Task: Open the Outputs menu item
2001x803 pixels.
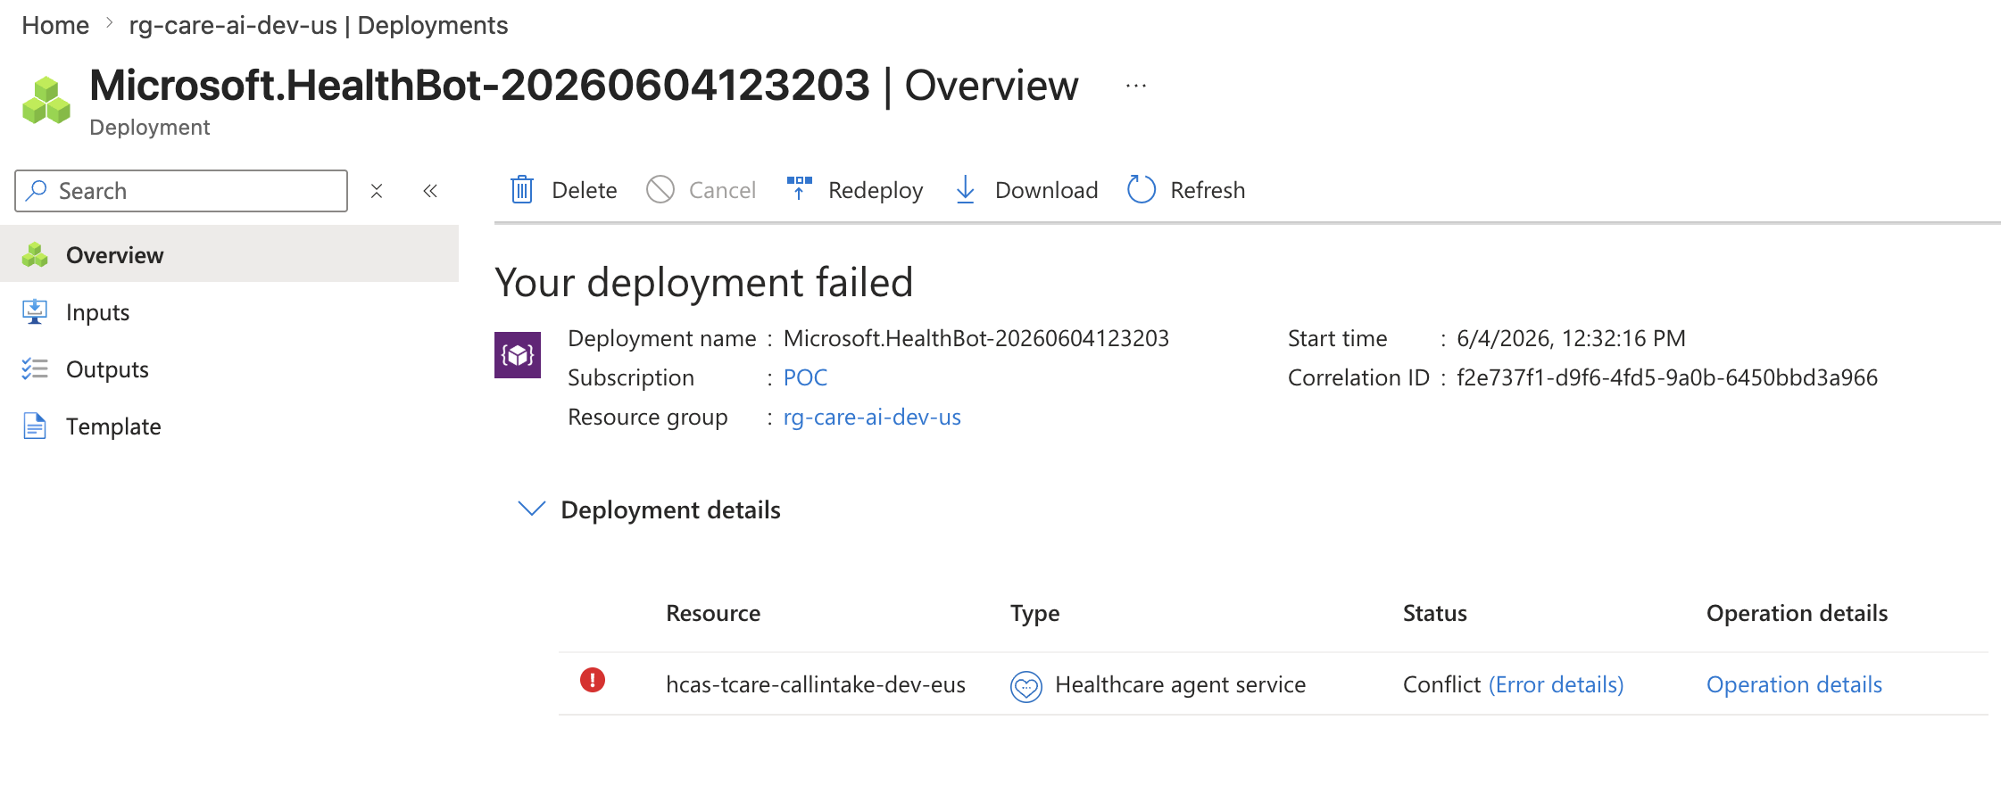Action: pyautogui.click(x=229, y=368)
